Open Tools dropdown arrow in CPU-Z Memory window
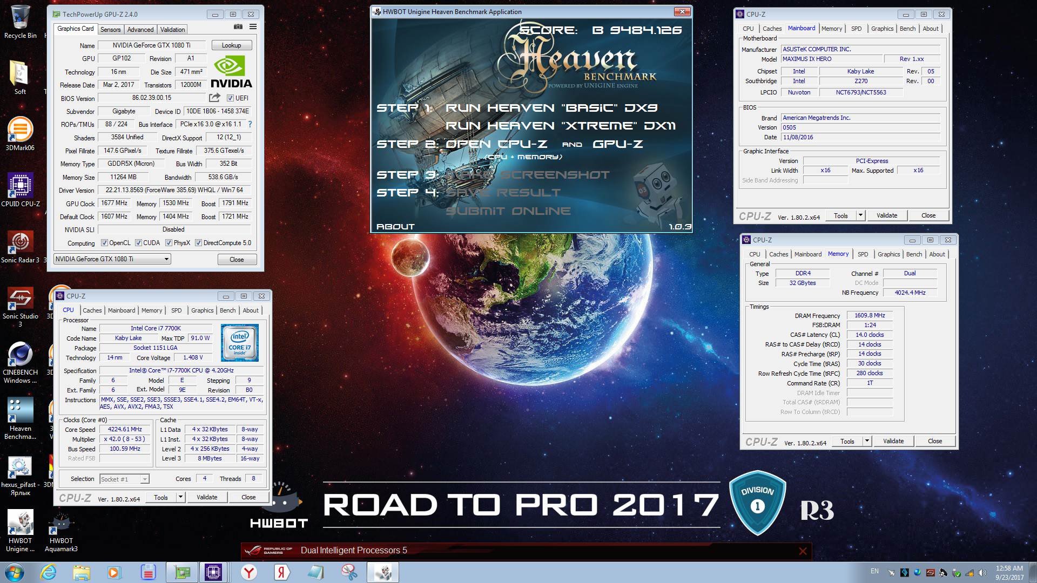1037x583 pixels. tap(867, 441)
